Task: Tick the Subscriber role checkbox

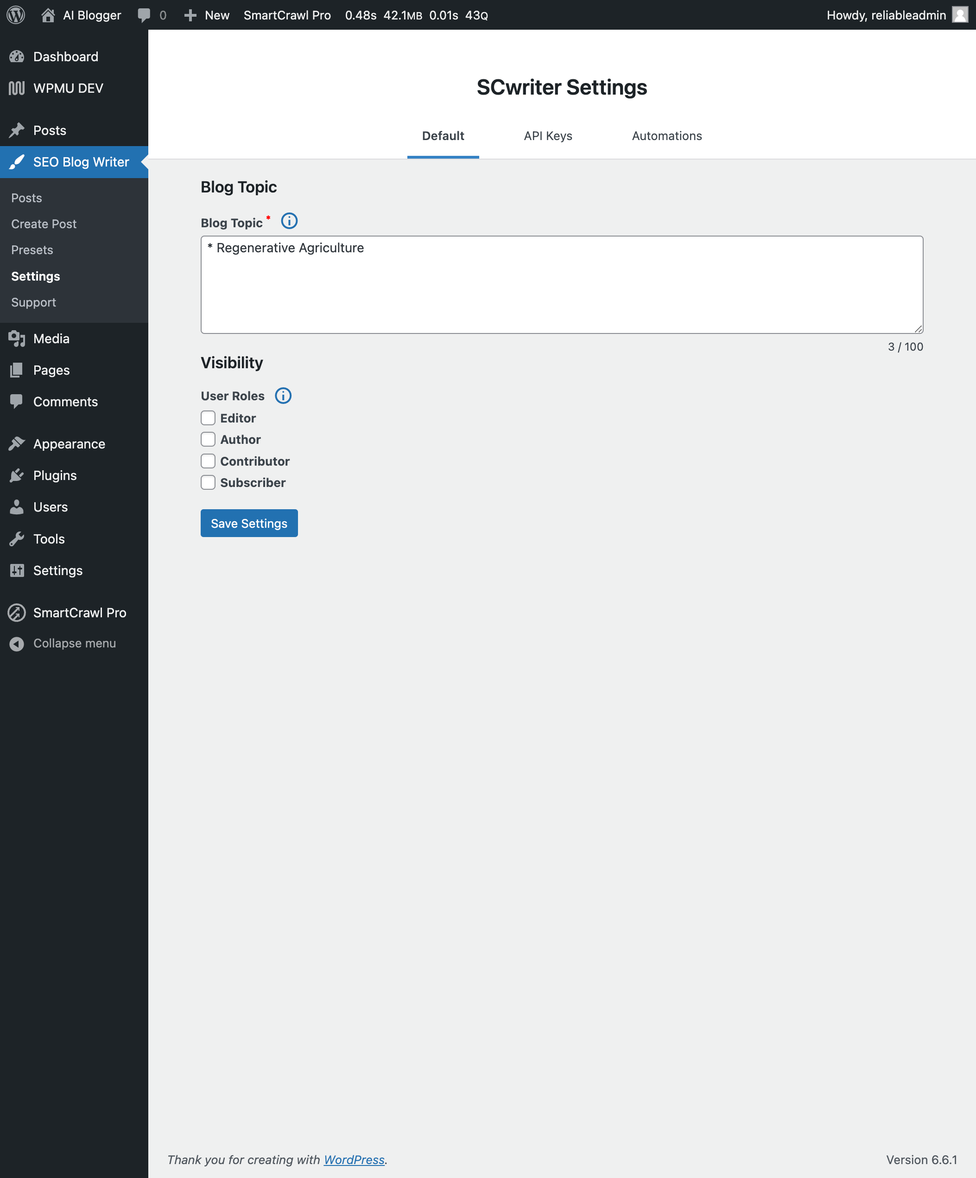Action: [208, 482]
